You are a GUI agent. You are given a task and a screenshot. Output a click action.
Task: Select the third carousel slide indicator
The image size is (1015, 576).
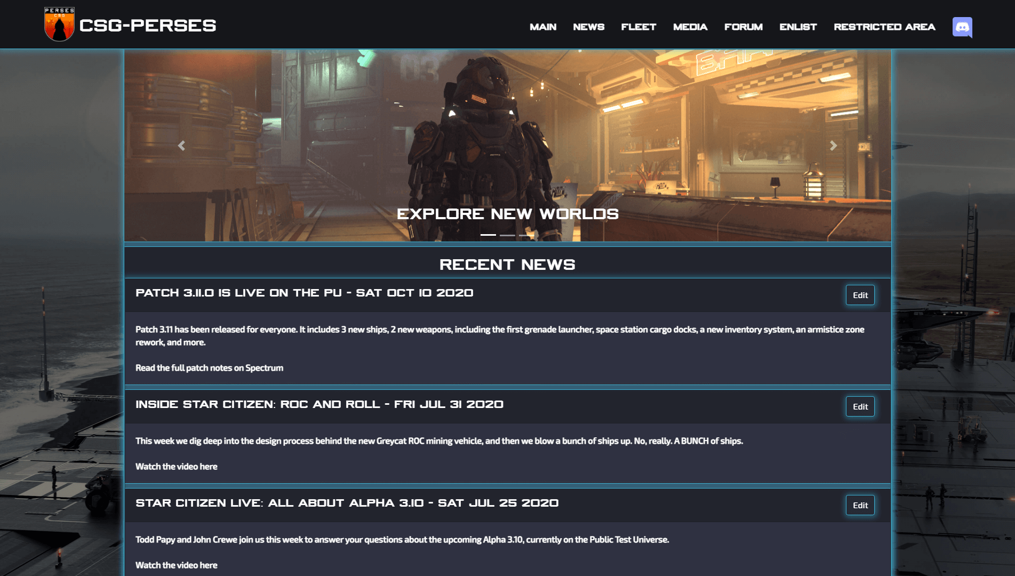coord(526,235)
